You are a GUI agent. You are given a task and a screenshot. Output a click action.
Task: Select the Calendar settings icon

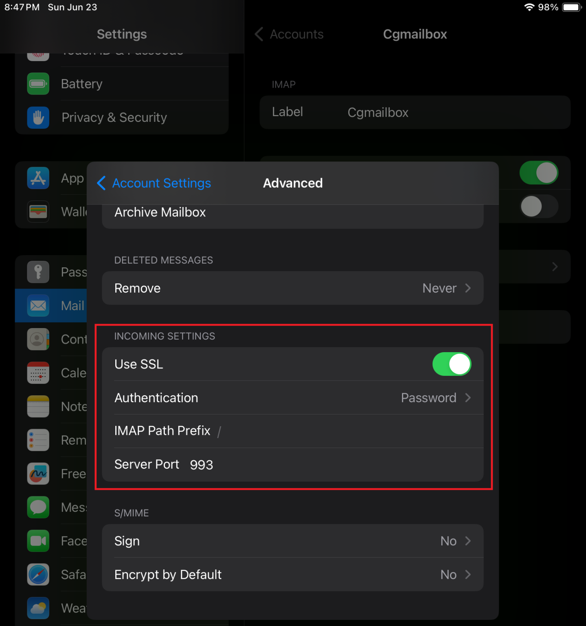click(38, 373)
